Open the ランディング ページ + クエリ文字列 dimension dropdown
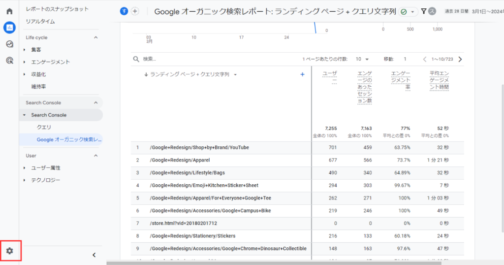This screenshot has height=265, width=504. click(x=235, y=74)
